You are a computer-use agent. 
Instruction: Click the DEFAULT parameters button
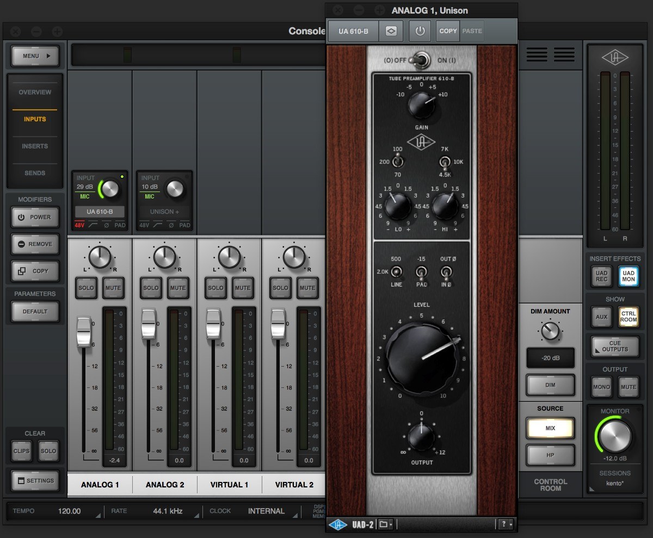pos(35,312)
